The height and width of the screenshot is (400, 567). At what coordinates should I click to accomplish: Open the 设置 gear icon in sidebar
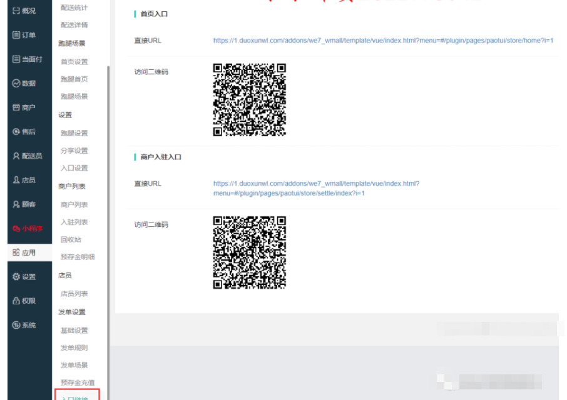pos(16,276)
